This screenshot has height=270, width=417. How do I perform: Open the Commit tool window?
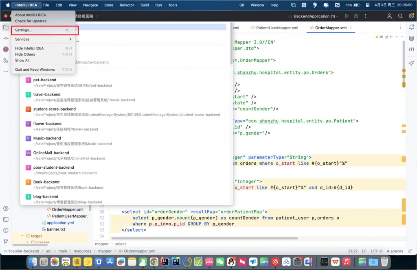tap(6, 38)
